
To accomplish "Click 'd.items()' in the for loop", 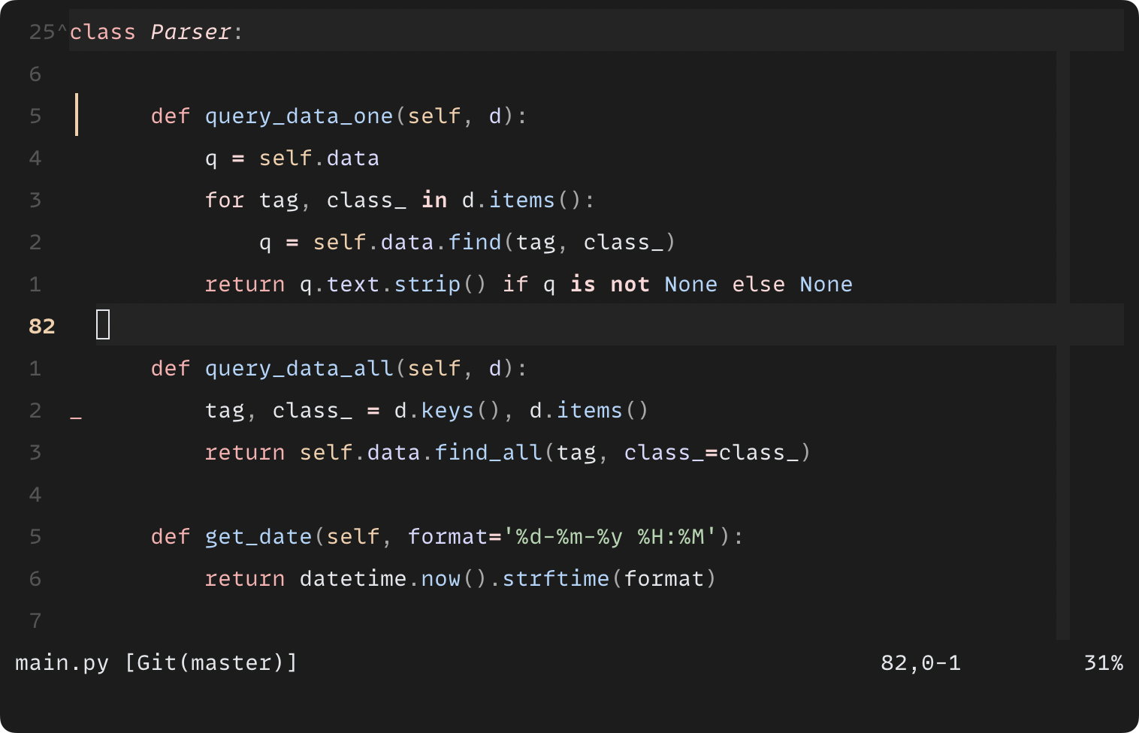I will (521, 200).
